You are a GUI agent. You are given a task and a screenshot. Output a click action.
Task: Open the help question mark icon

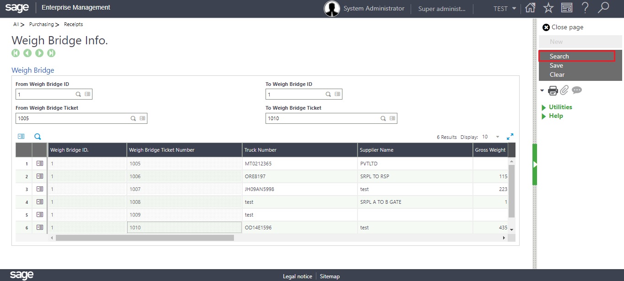(x=585, y=8)
